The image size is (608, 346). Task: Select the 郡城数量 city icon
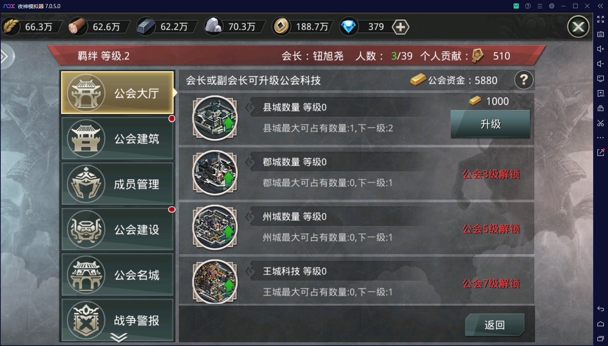click(x=215, y=173)
